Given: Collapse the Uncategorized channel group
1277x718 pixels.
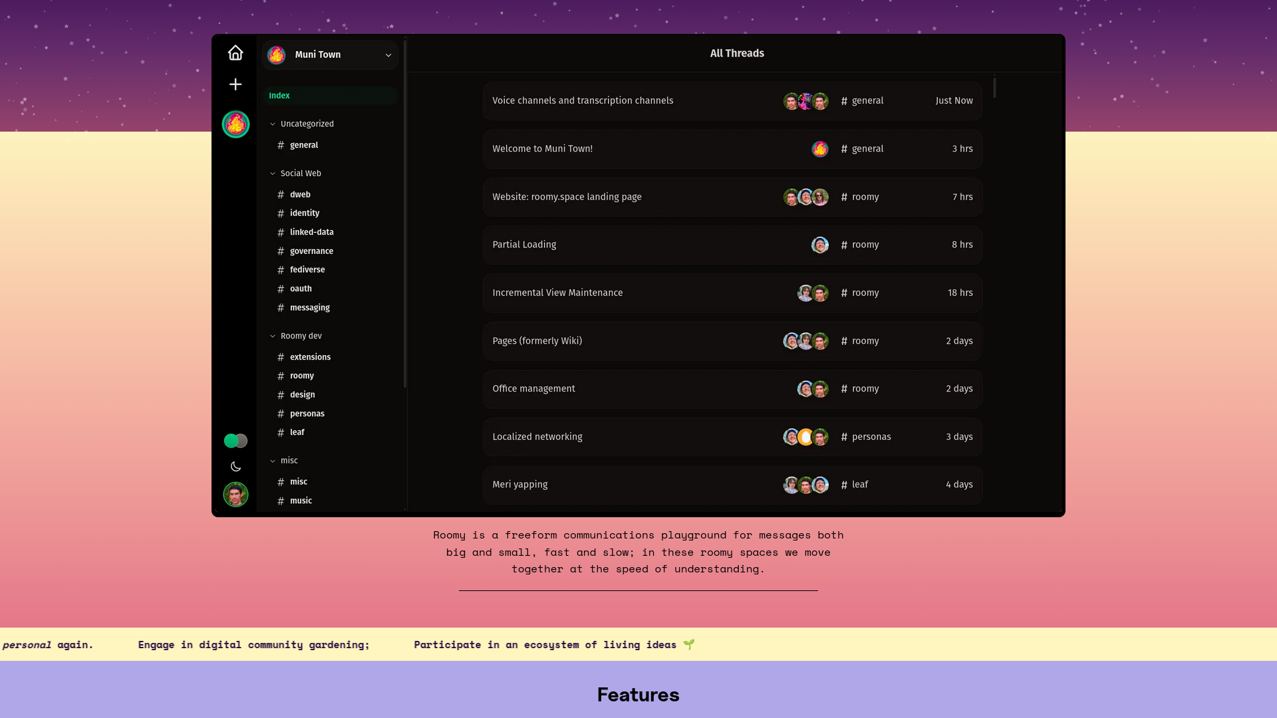Looking at the screenshot, I should coord(273,124).
